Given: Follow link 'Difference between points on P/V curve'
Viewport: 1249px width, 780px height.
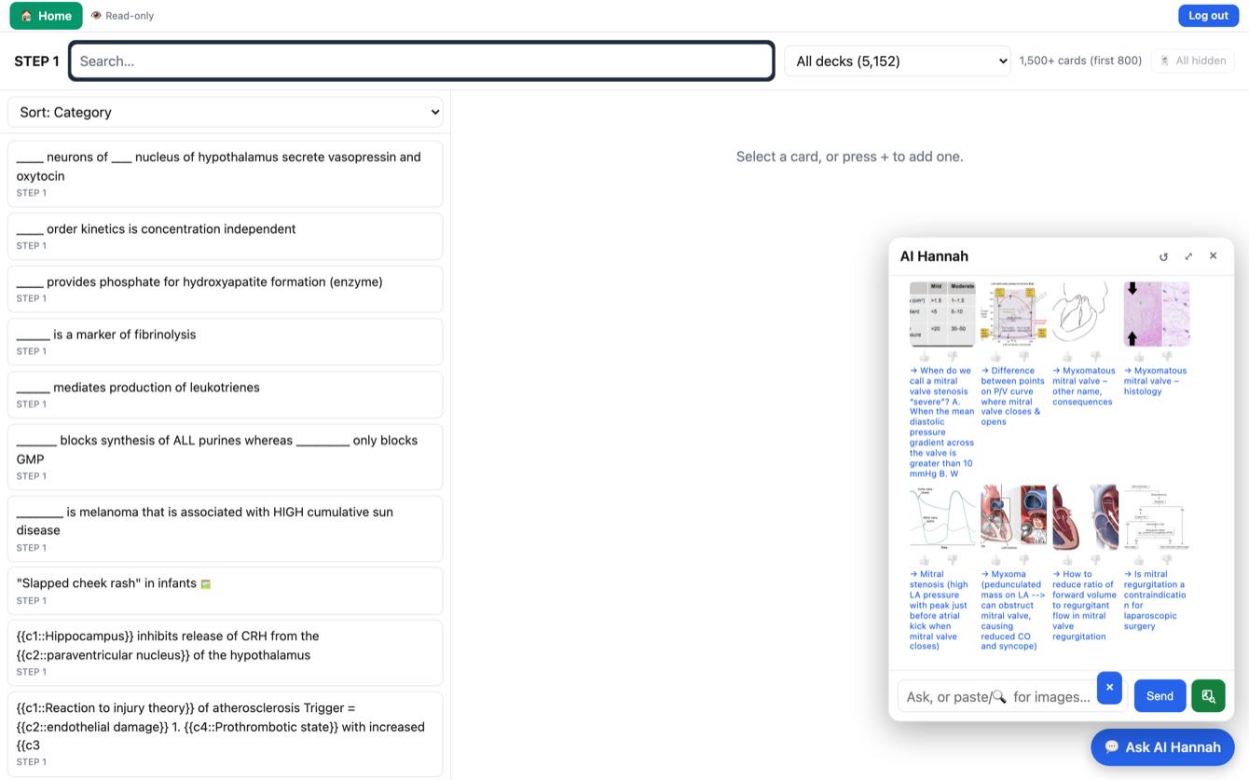Looking at the screenshot, I should [x=1013, y=396].
